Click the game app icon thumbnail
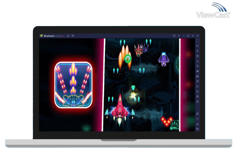This screenshot has height=161, width=235. pyautogui.click(x=73, y=85)
